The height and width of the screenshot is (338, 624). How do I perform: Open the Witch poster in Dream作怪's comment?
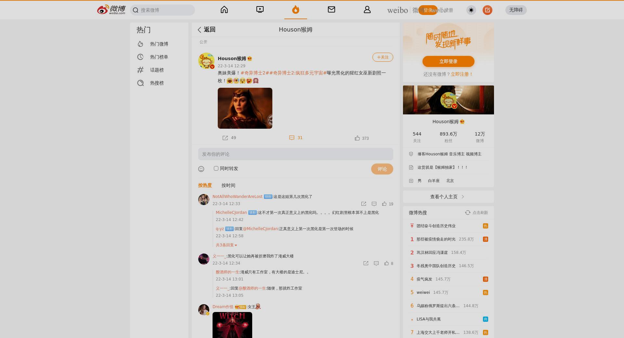coord(232,325)
